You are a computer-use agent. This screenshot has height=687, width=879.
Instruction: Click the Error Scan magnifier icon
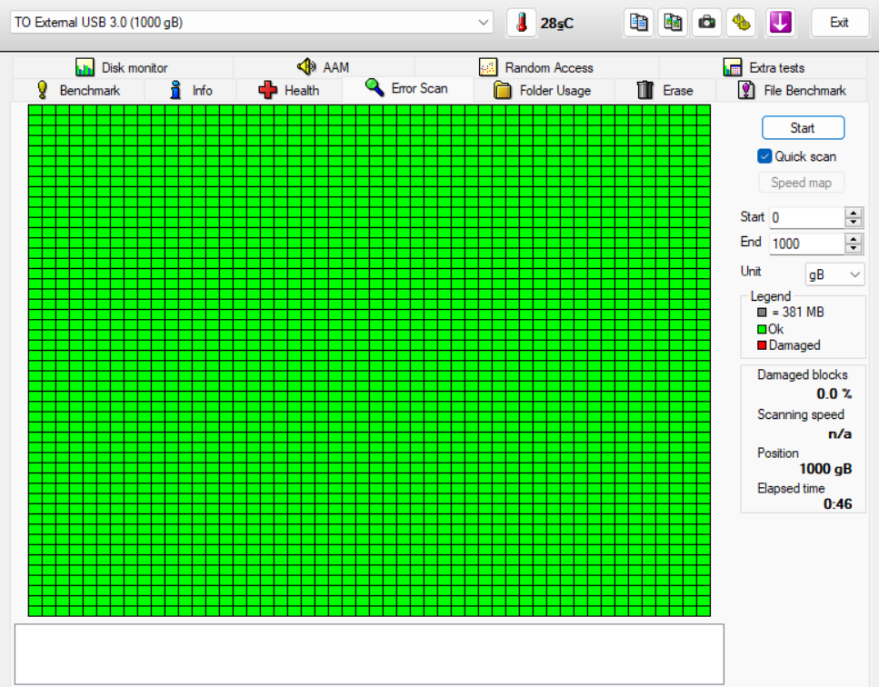tap(375, 87)
